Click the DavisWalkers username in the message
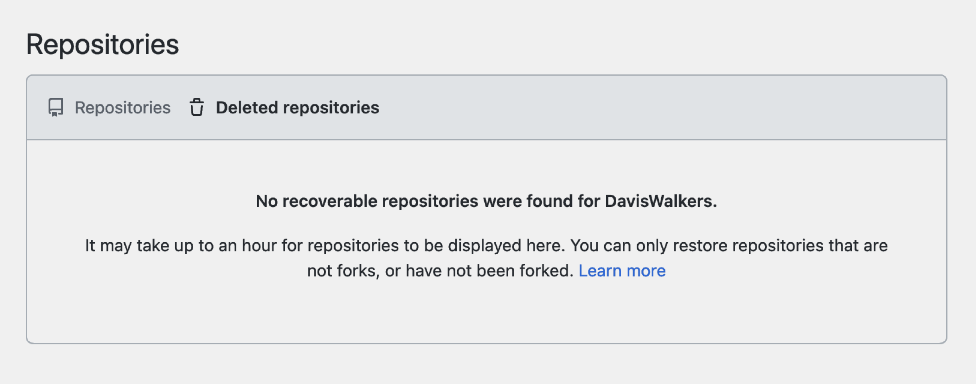The width and height of the screenshot is (976, 384). pos(658,201)
